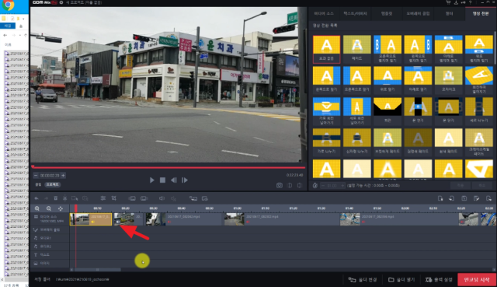497x287 pixels.
Task: Click the horizontal timeline scrollbar thumb
Action: pos(97,270)
